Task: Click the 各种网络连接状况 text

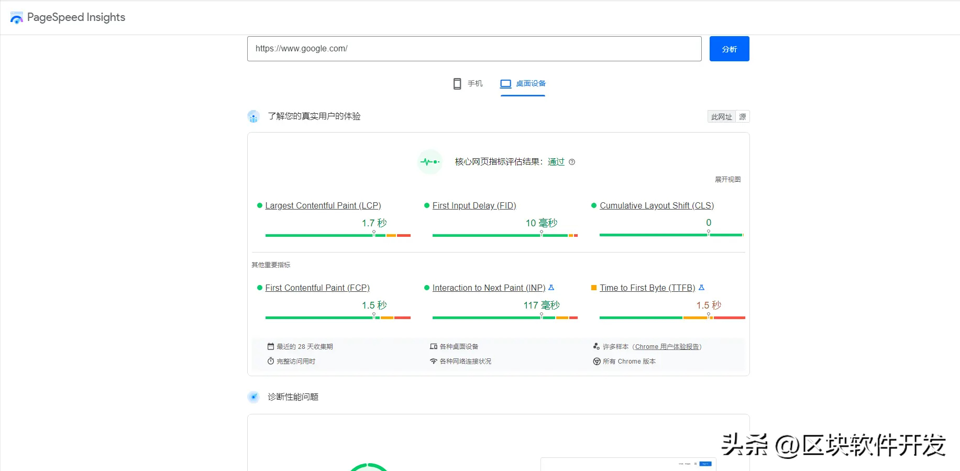Action: tap(466, 362)
